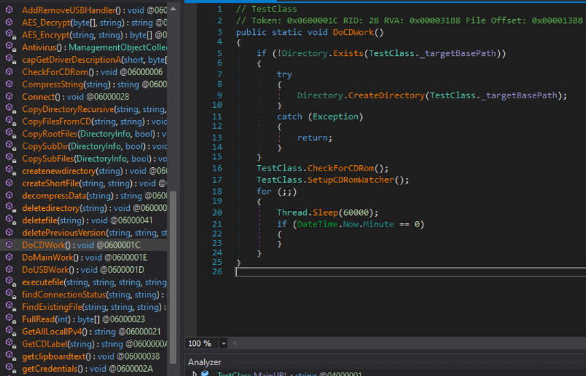Screen dimensions: 586x376
Task: Click the Thread.Sleep call on line 20
Action: [307, 212]
